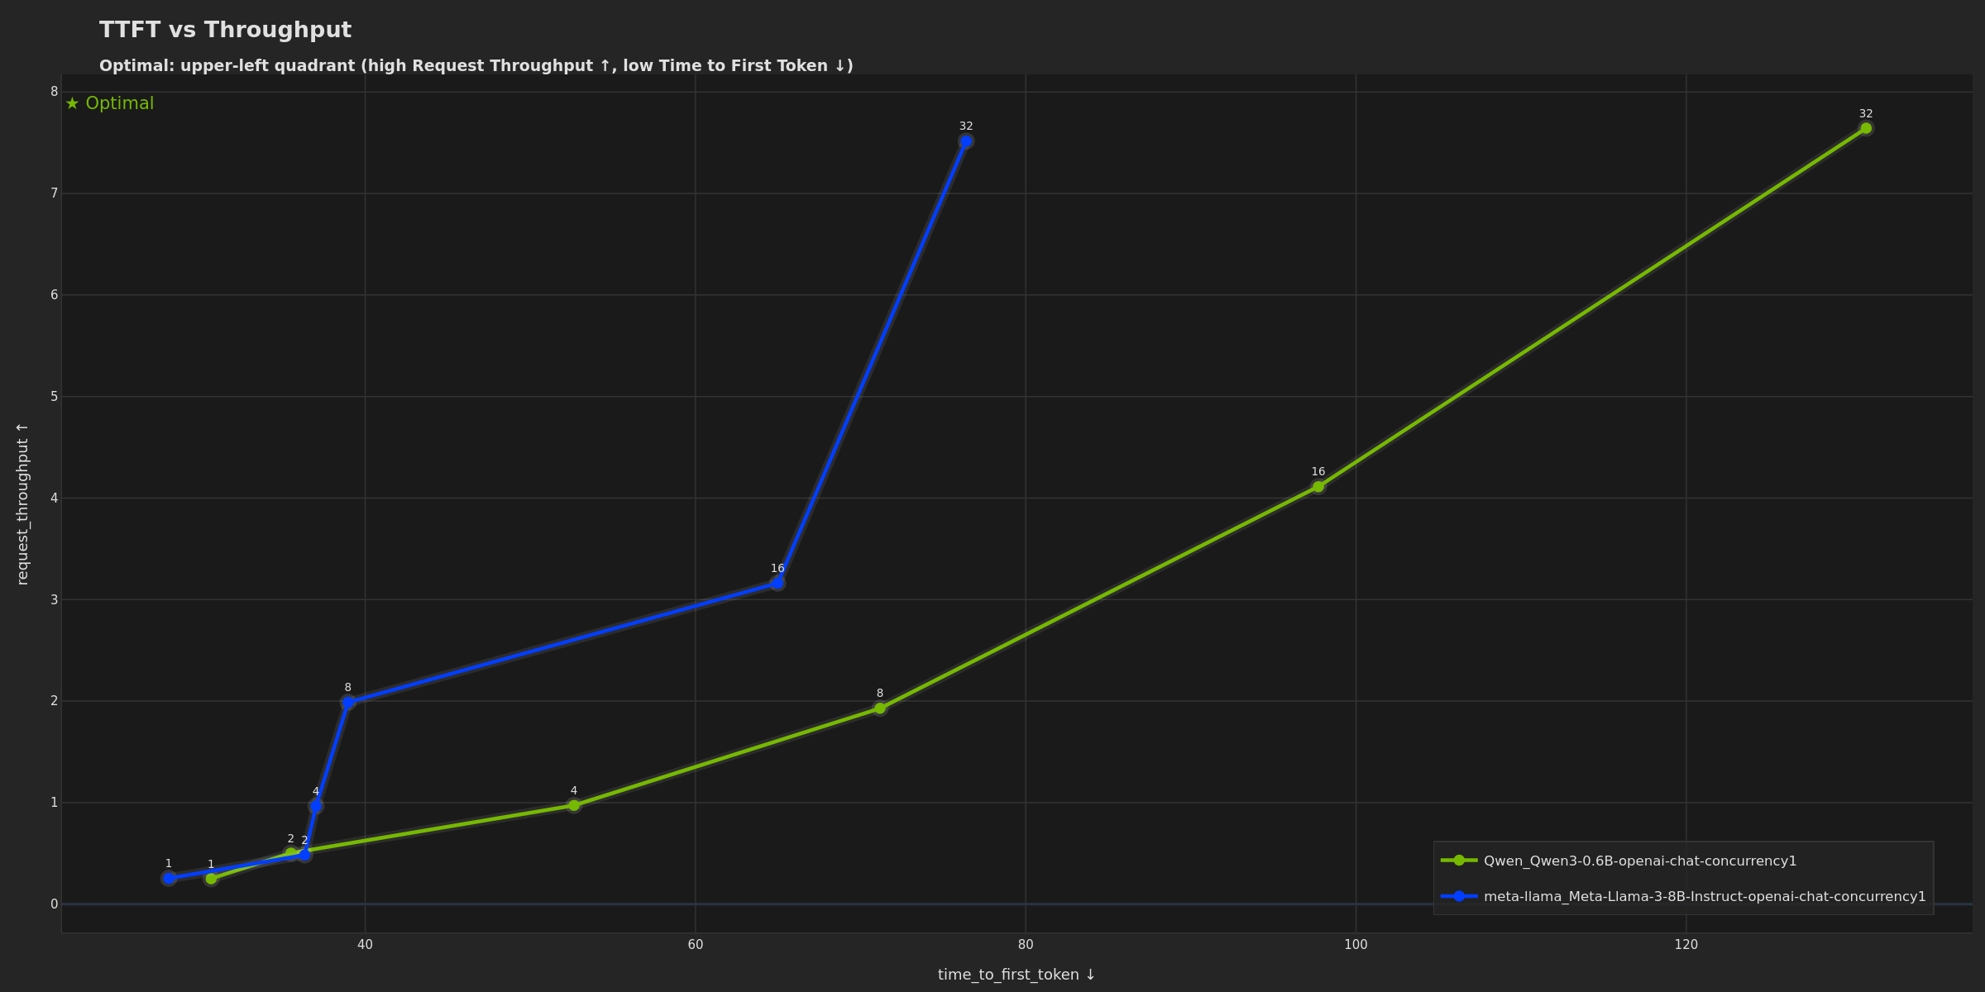Click the blue Llama legend marker
The height and width of the screenshot is (992, 1985).
(x=1460, y=895)
